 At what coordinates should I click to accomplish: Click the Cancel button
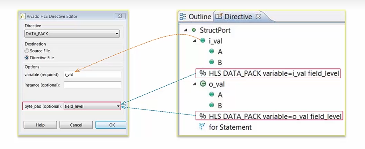point(76,125)
